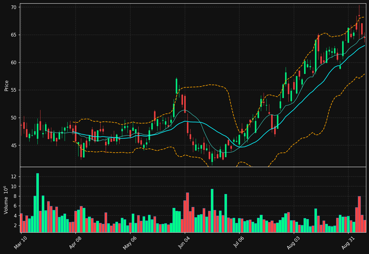
Task: Click the 12 volume axis tick
Action: pyautogui.click(x=14, y=177)
